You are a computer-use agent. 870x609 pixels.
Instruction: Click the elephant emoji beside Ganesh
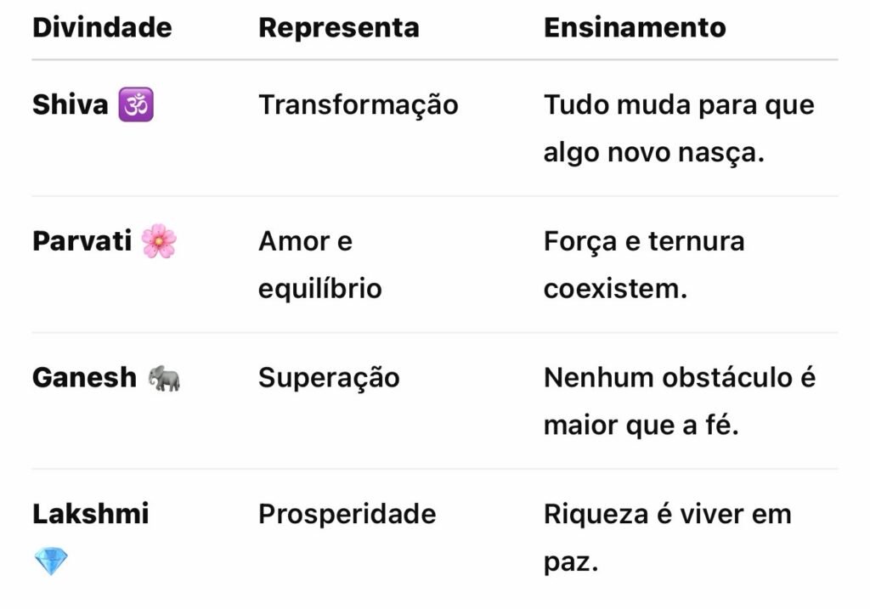point(164,378)
